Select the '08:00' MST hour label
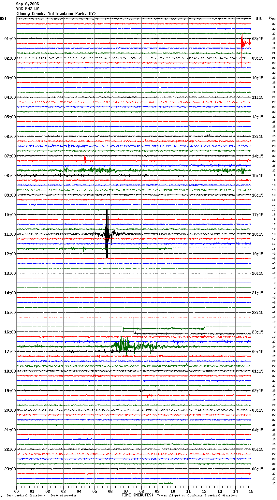 click(x=10, y=176)
